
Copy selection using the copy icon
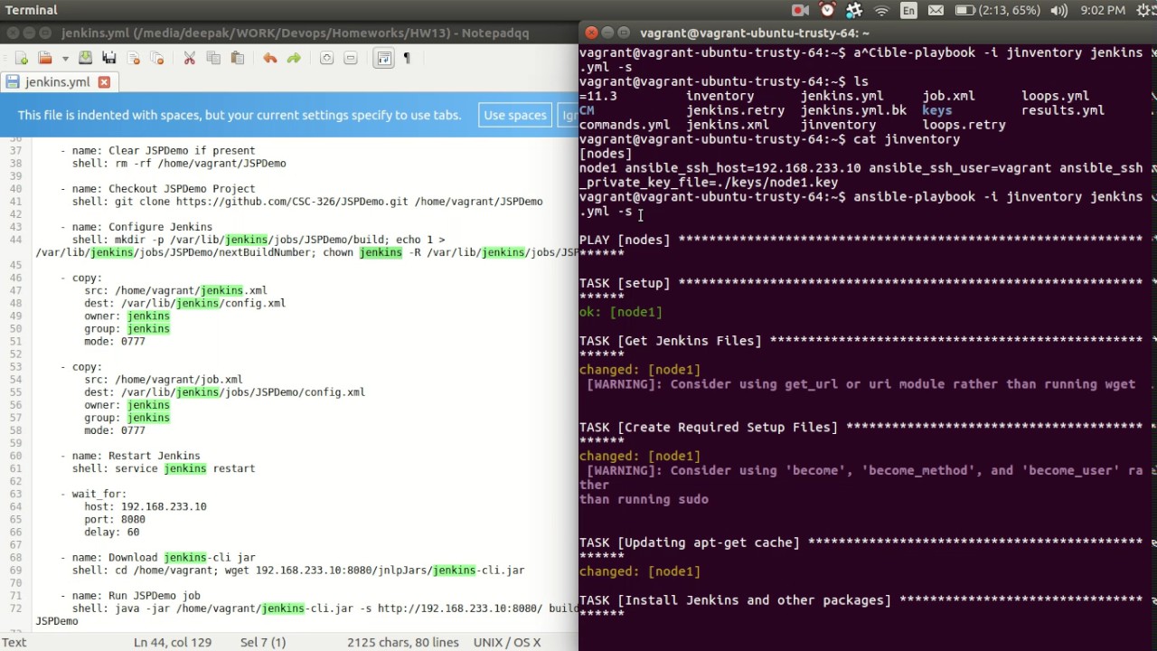tap(213, 58)
